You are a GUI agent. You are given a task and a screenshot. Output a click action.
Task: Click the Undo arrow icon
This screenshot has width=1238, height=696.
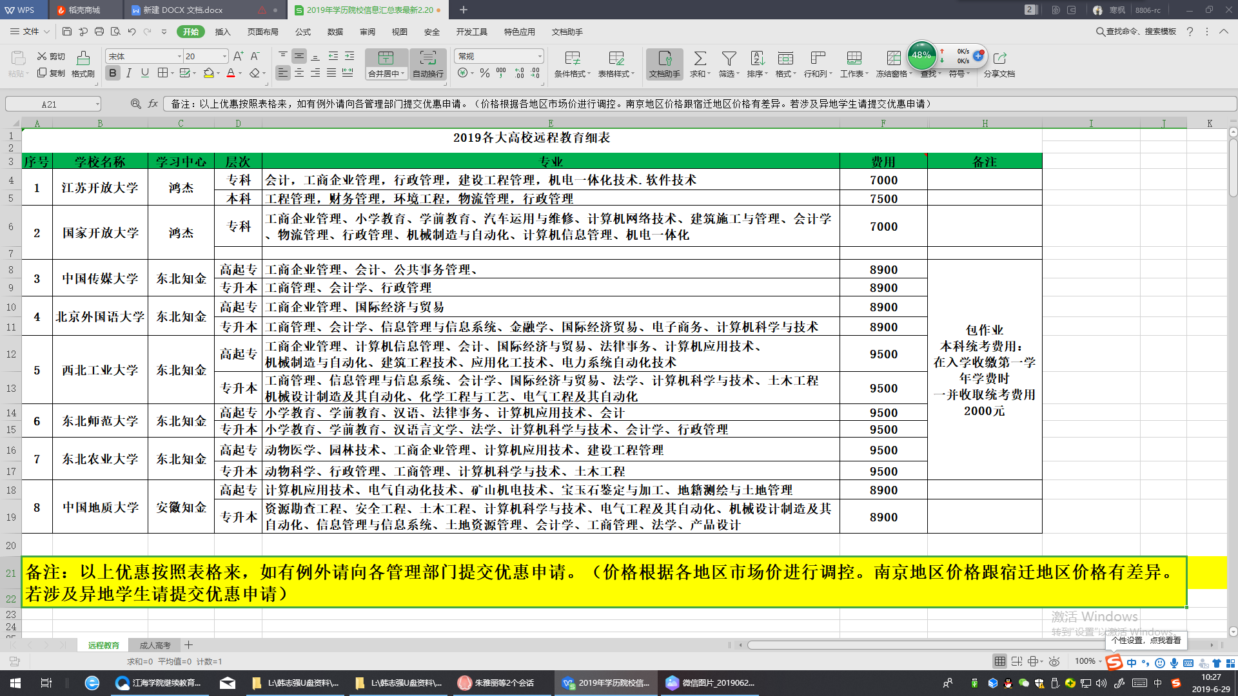coord(132,32)
